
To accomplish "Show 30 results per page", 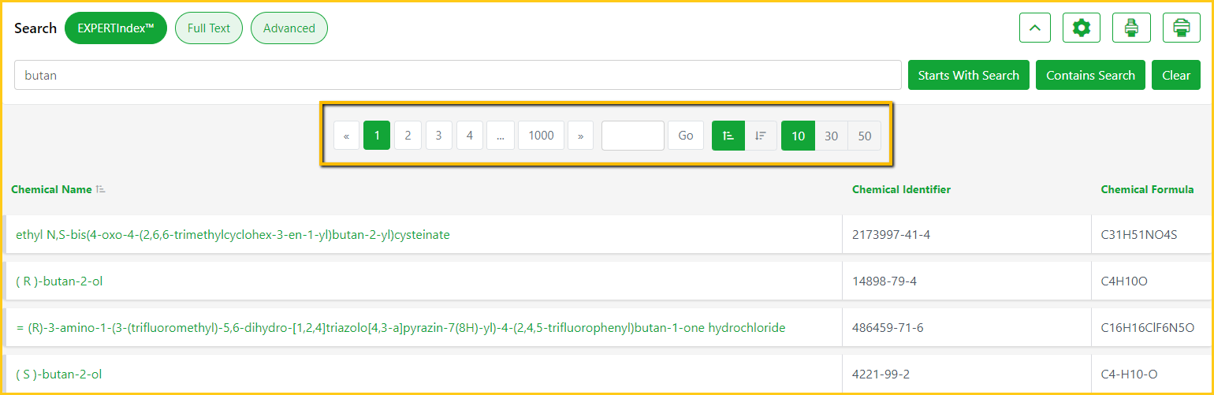I will (x=831, y=136).
